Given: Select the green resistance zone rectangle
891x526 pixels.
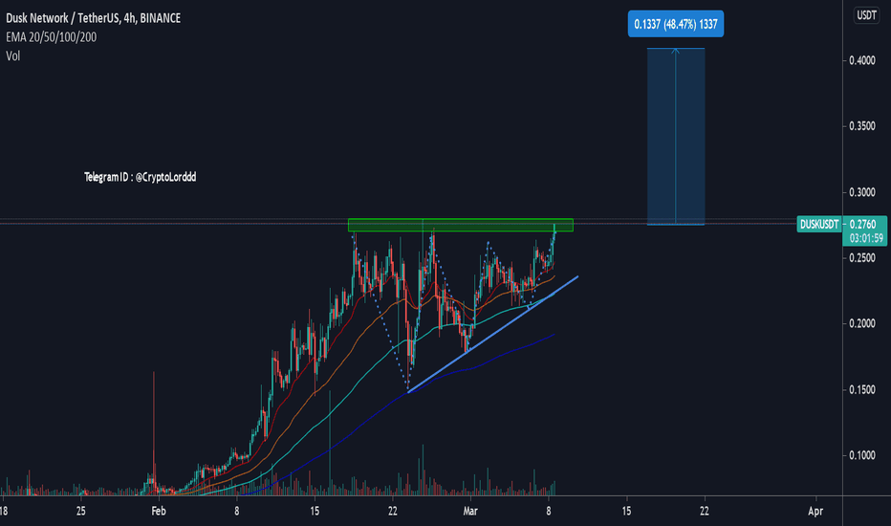Looking at the screenshot, I should click(460, 225).
